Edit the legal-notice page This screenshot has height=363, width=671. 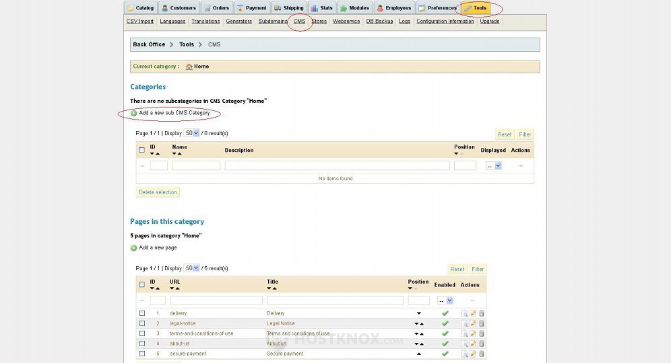(x=474, y=323)
